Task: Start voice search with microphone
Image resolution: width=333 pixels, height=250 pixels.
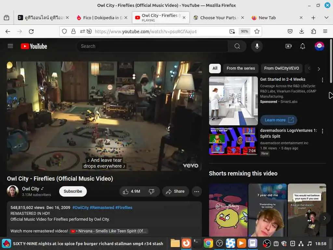Action: (257, 46)
